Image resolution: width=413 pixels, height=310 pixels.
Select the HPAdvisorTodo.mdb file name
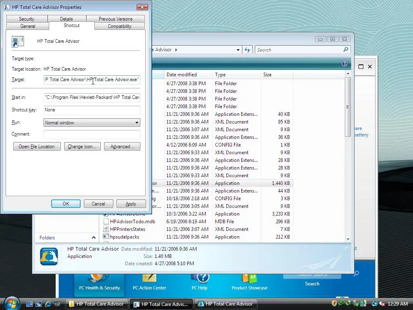[132, 222]
